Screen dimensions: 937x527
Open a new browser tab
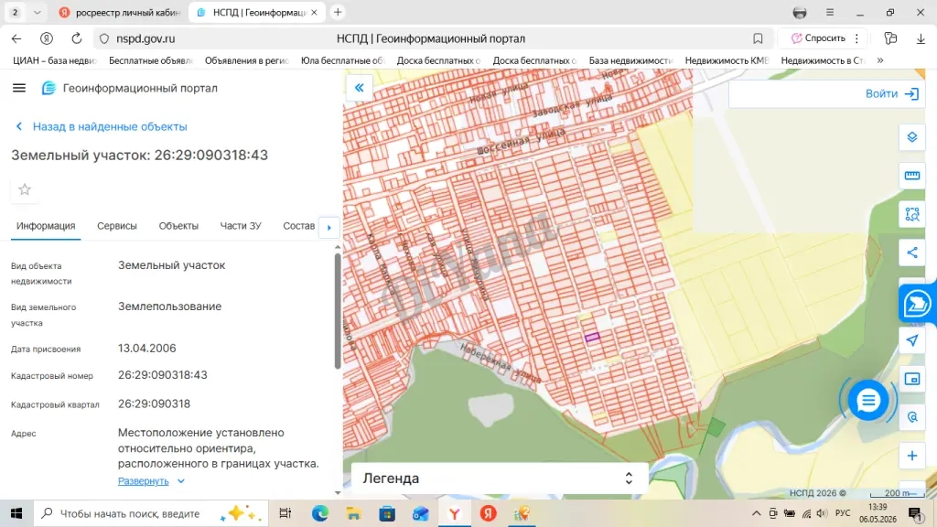338,12
